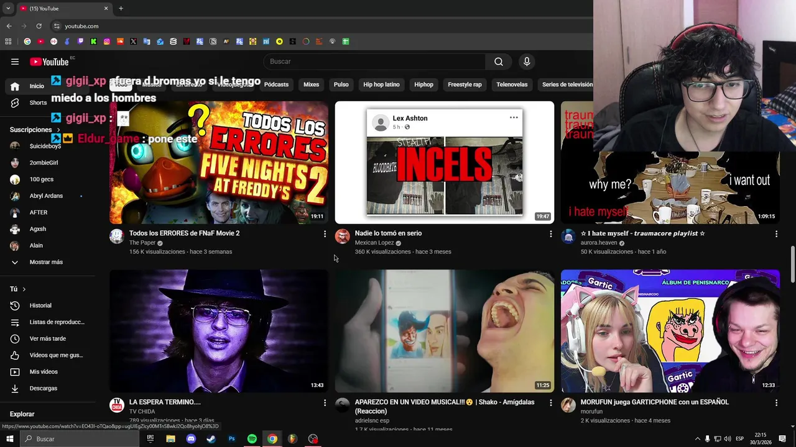The width and height of the screenshot is (796, 447).
Task: Open Photoshop from the taskbar
Action: click(231, 439)
